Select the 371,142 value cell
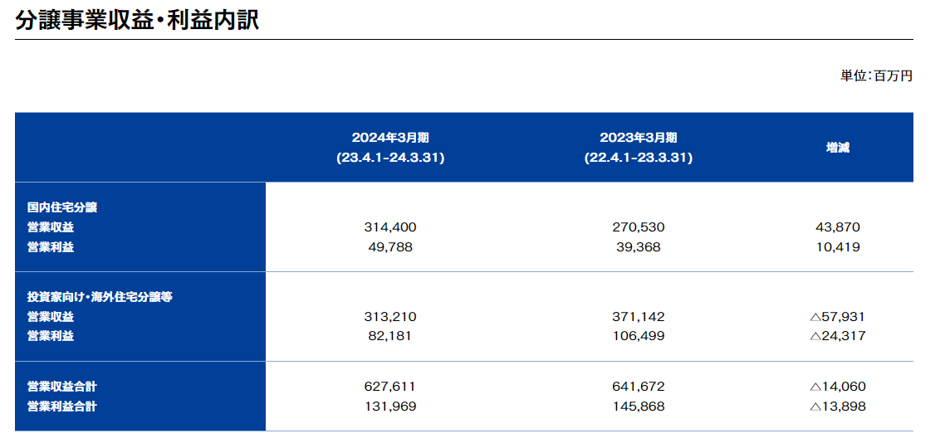Viewport: 940px width, 448px height. click(639, 317)
